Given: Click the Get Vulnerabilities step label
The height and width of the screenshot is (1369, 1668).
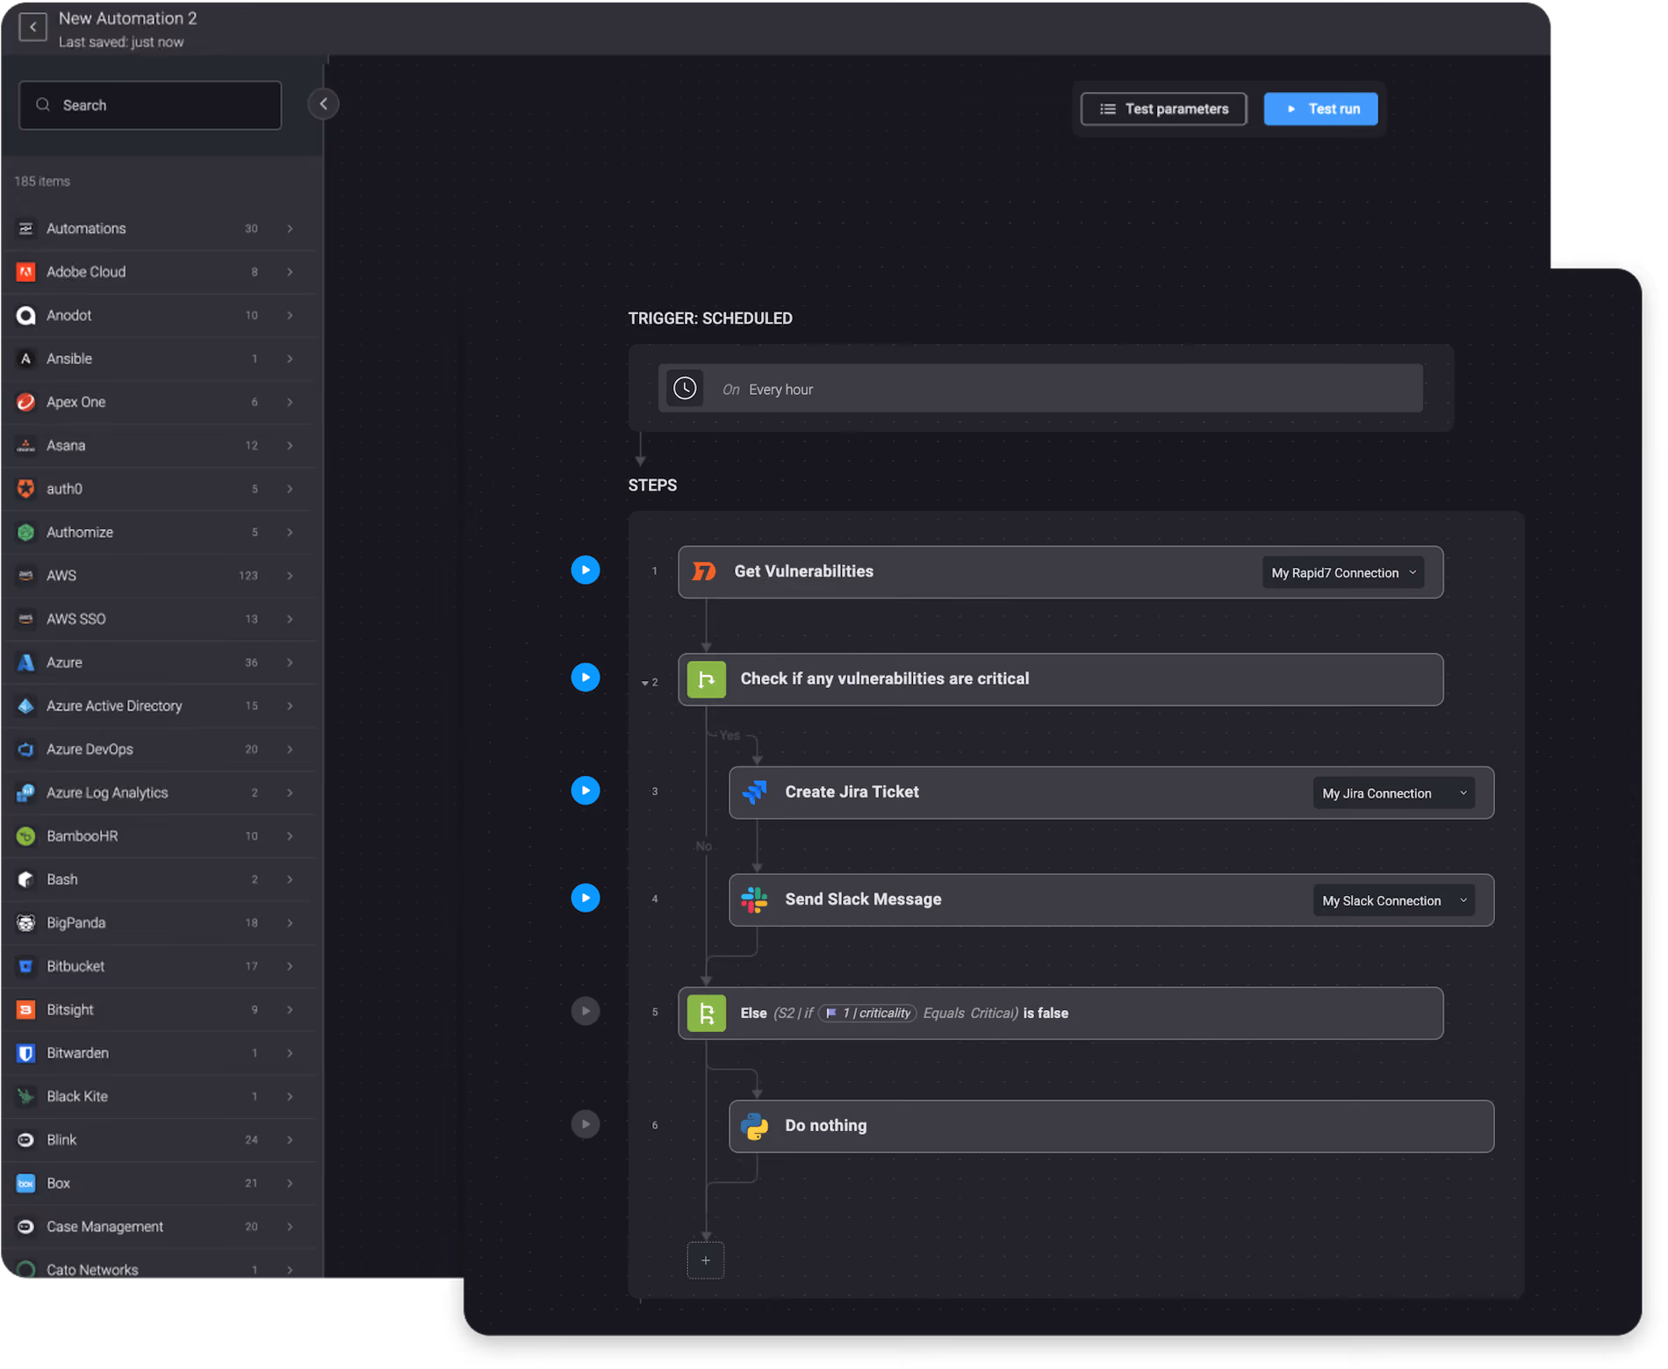Looking at the screenshot, I should [x=803, y=571].
